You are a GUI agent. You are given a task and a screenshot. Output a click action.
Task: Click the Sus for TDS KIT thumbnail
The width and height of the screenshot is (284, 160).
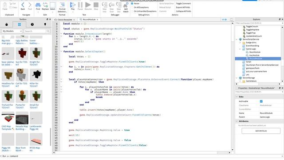coord(22,53)
